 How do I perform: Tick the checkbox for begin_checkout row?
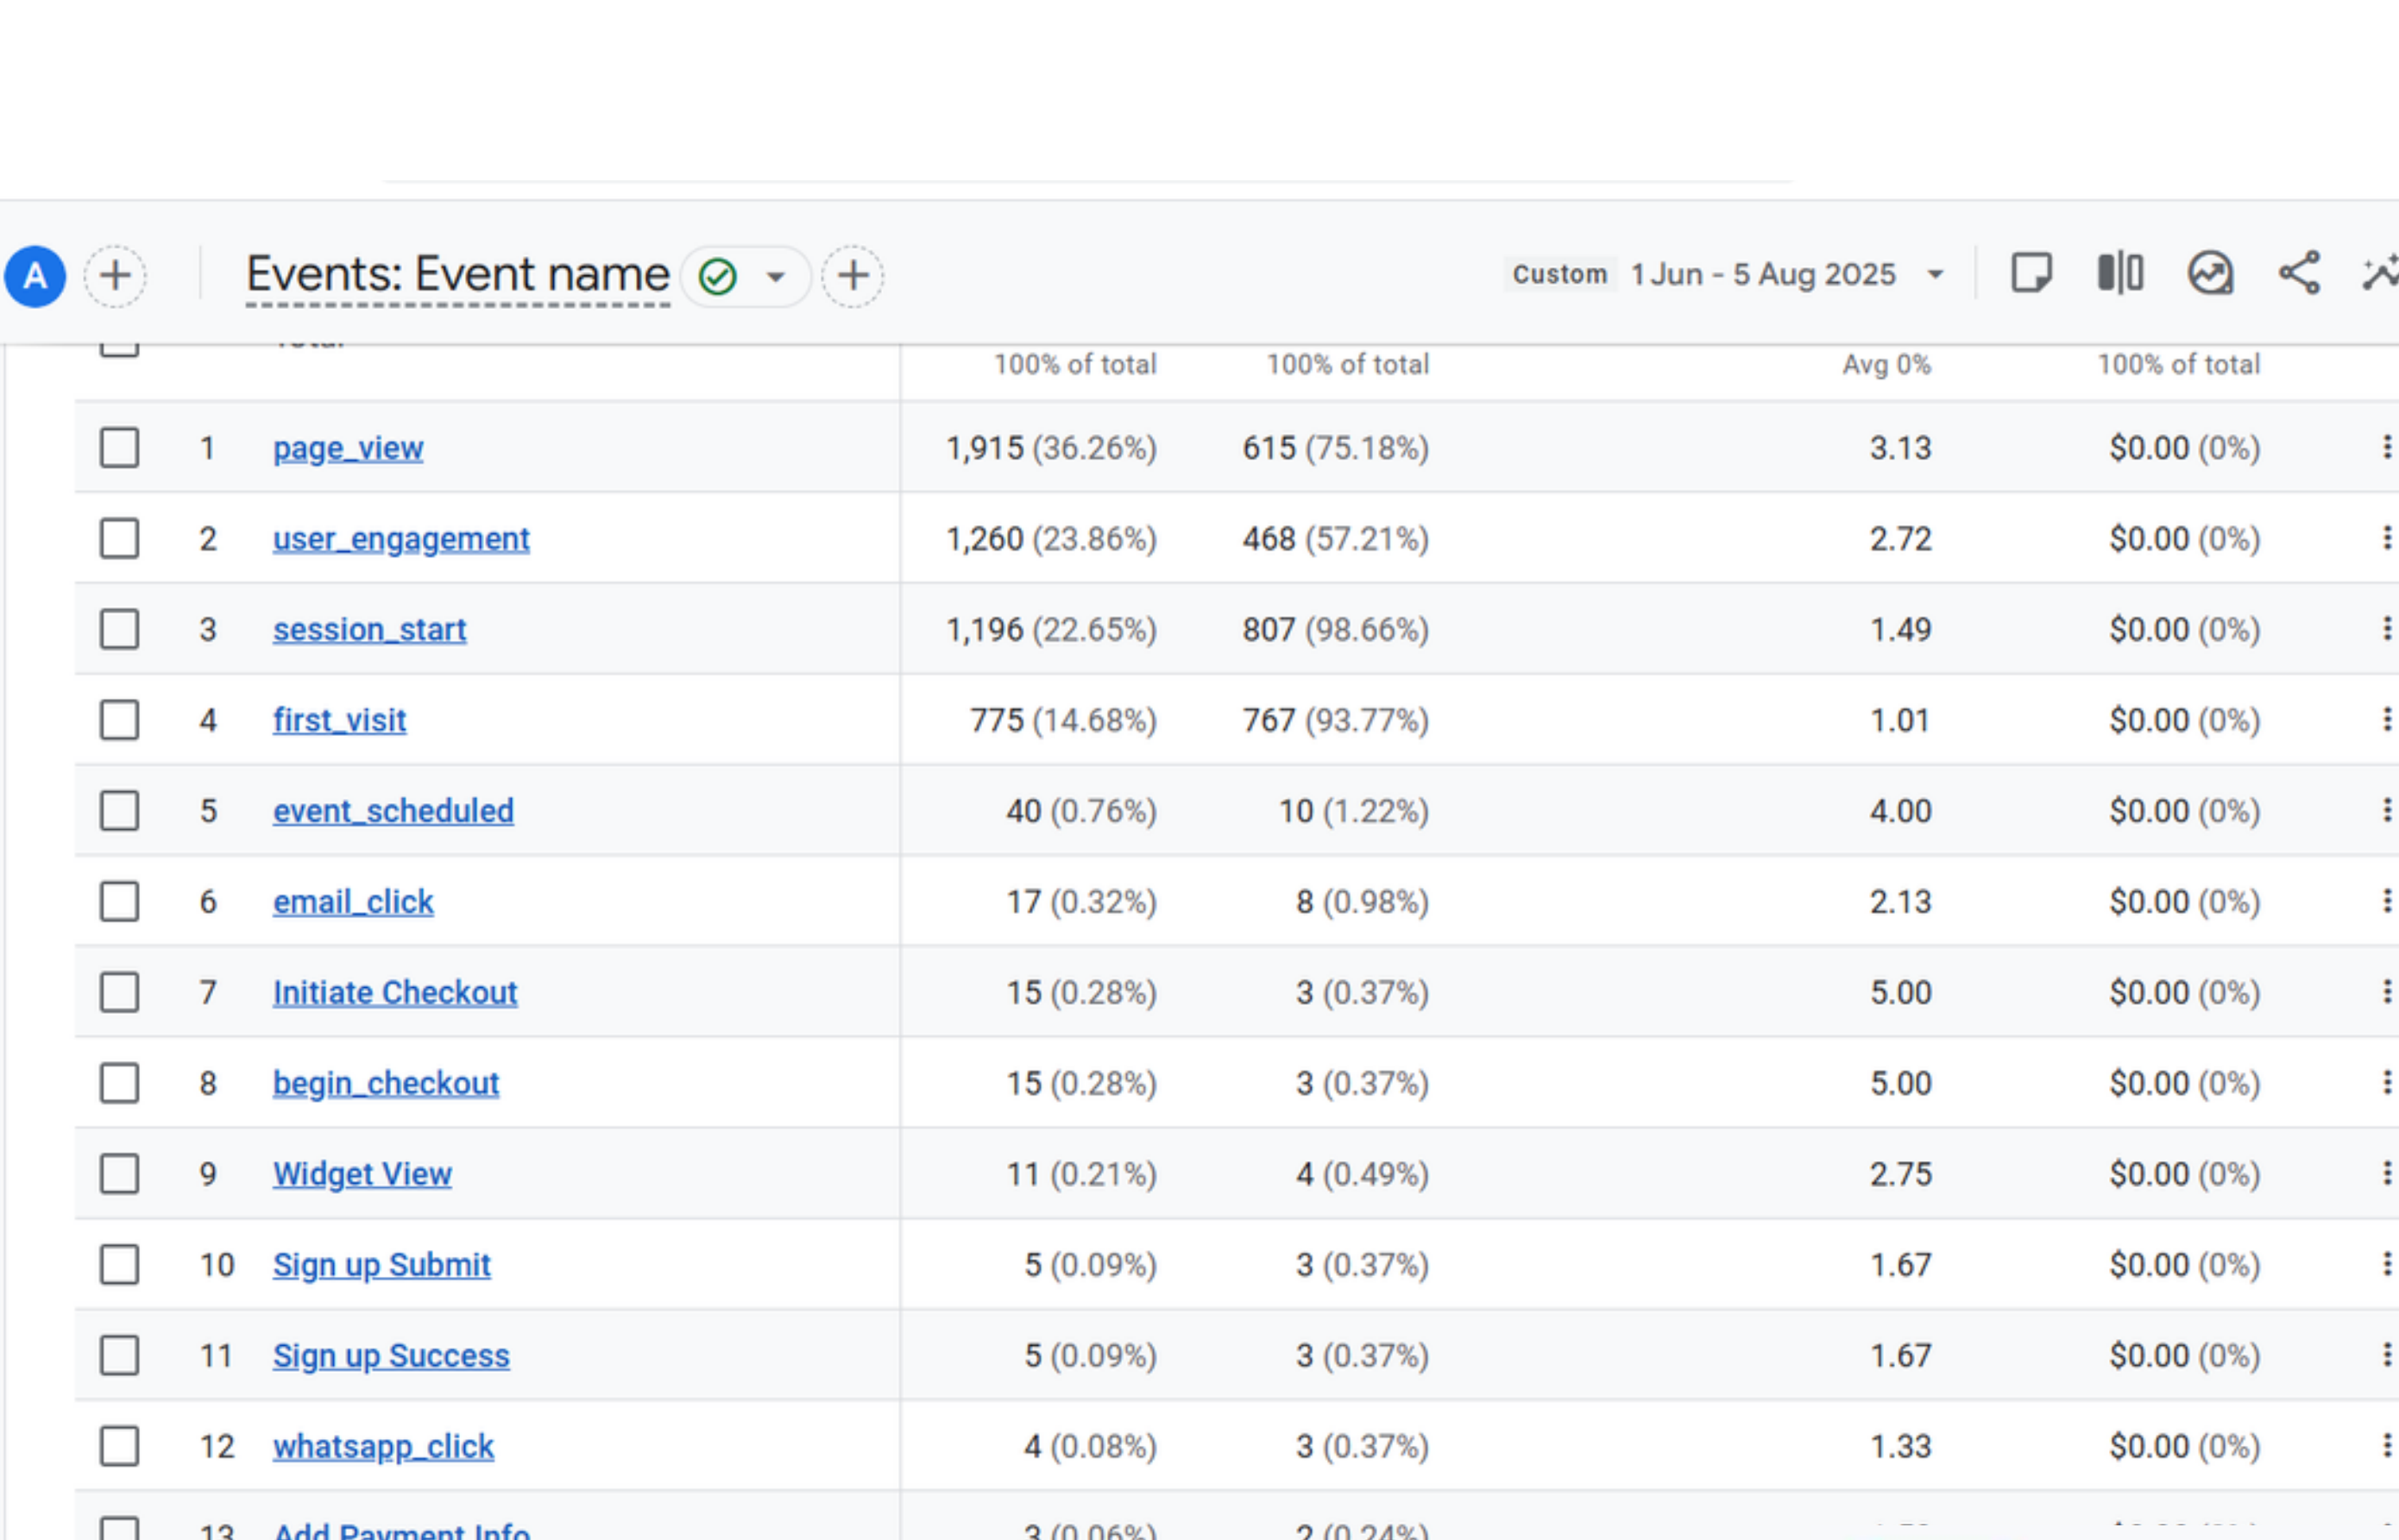coord(119,1083)
